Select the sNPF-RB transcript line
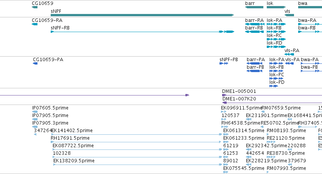 pos(143,32)
